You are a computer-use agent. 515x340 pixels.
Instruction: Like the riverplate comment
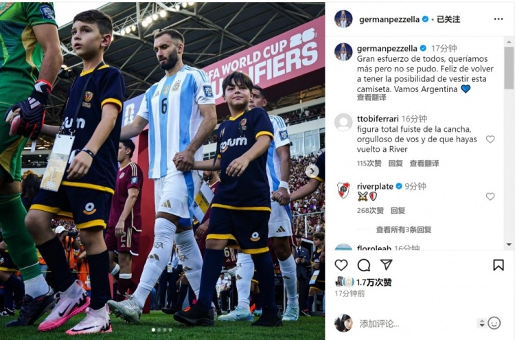point(490,196)
